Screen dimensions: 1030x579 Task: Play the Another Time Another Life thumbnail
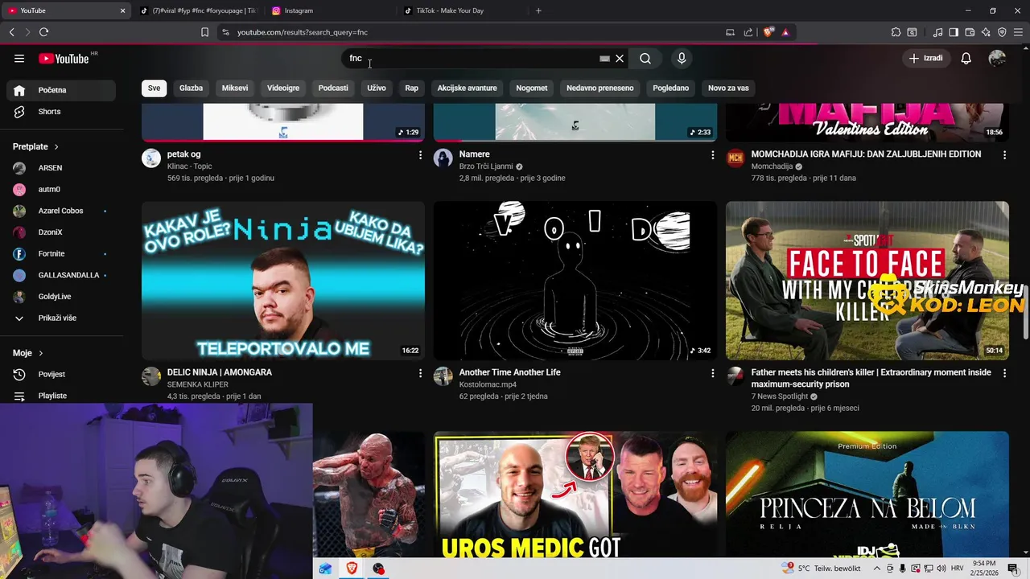[575, 280]
